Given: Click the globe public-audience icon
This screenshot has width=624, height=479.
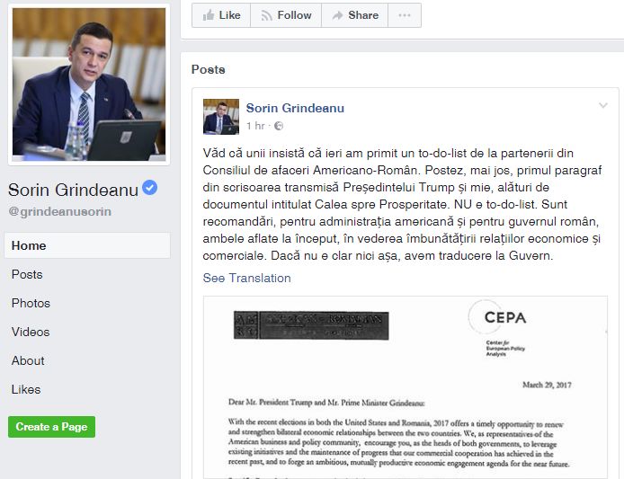Looking at the screenshot, I should [x=279, y=126].
